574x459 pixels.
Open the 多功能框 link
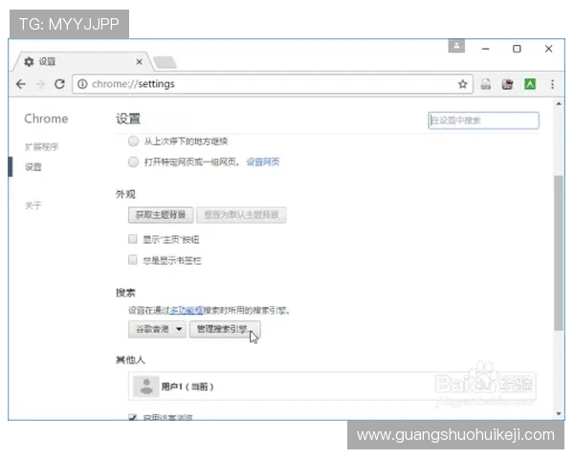(x=187, y=311)
